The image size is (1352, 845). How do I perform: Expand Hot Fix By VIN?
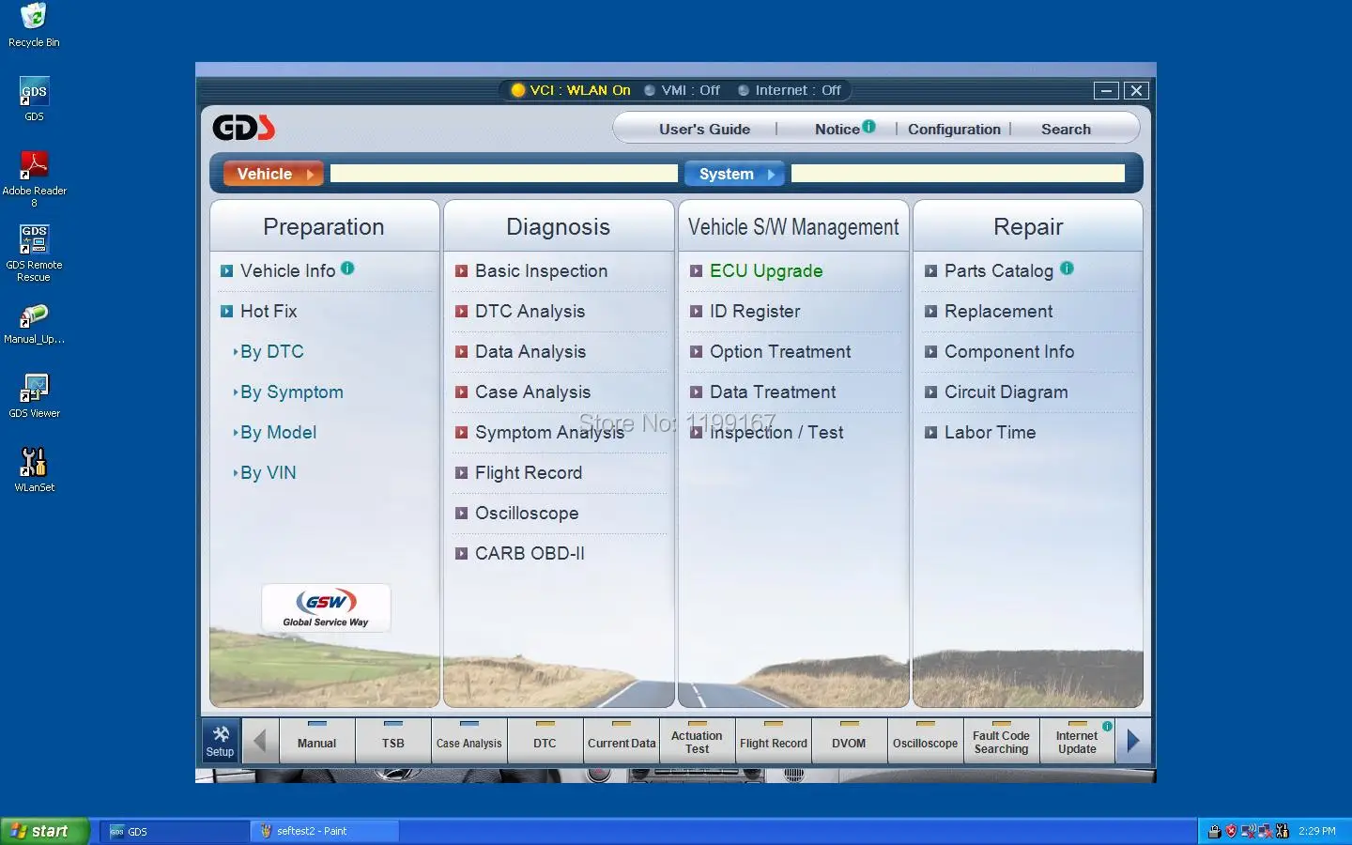(268, 473)
